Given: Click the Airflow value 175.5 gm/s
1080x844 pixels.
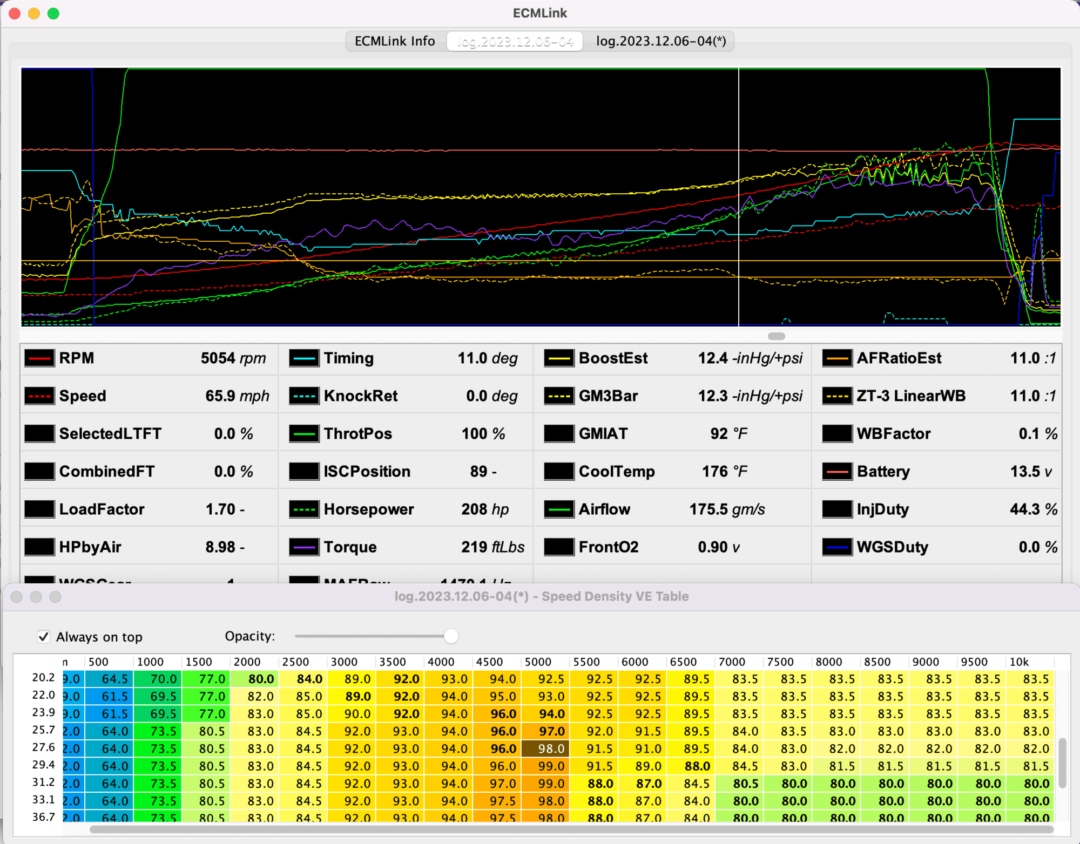Looking at the screenshot, I should [x=727, y=509].
